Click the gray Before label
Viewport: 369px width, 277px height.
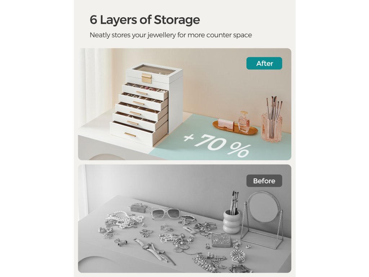click(x=264, y=181)
